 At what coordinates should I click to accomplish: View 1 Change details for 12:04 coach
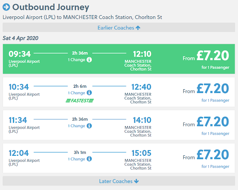[x=76, y=159]
